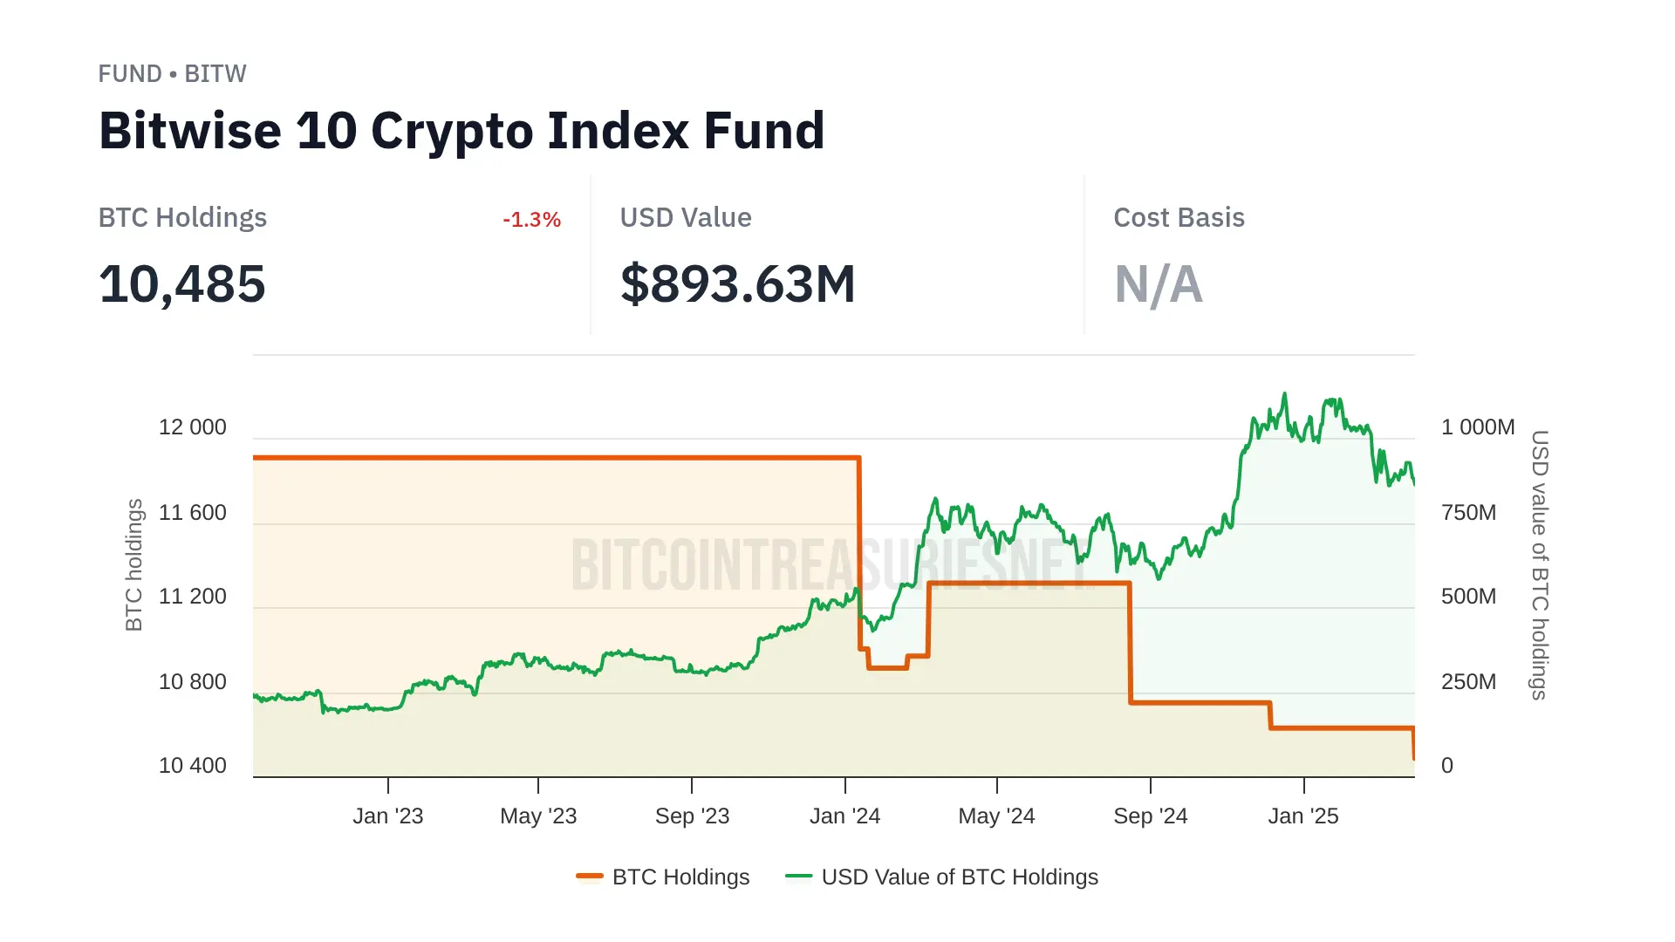The width and height of the screenshot is (1675, 942).
Task: Click the May '24 axis label
Action: [996, 816]
